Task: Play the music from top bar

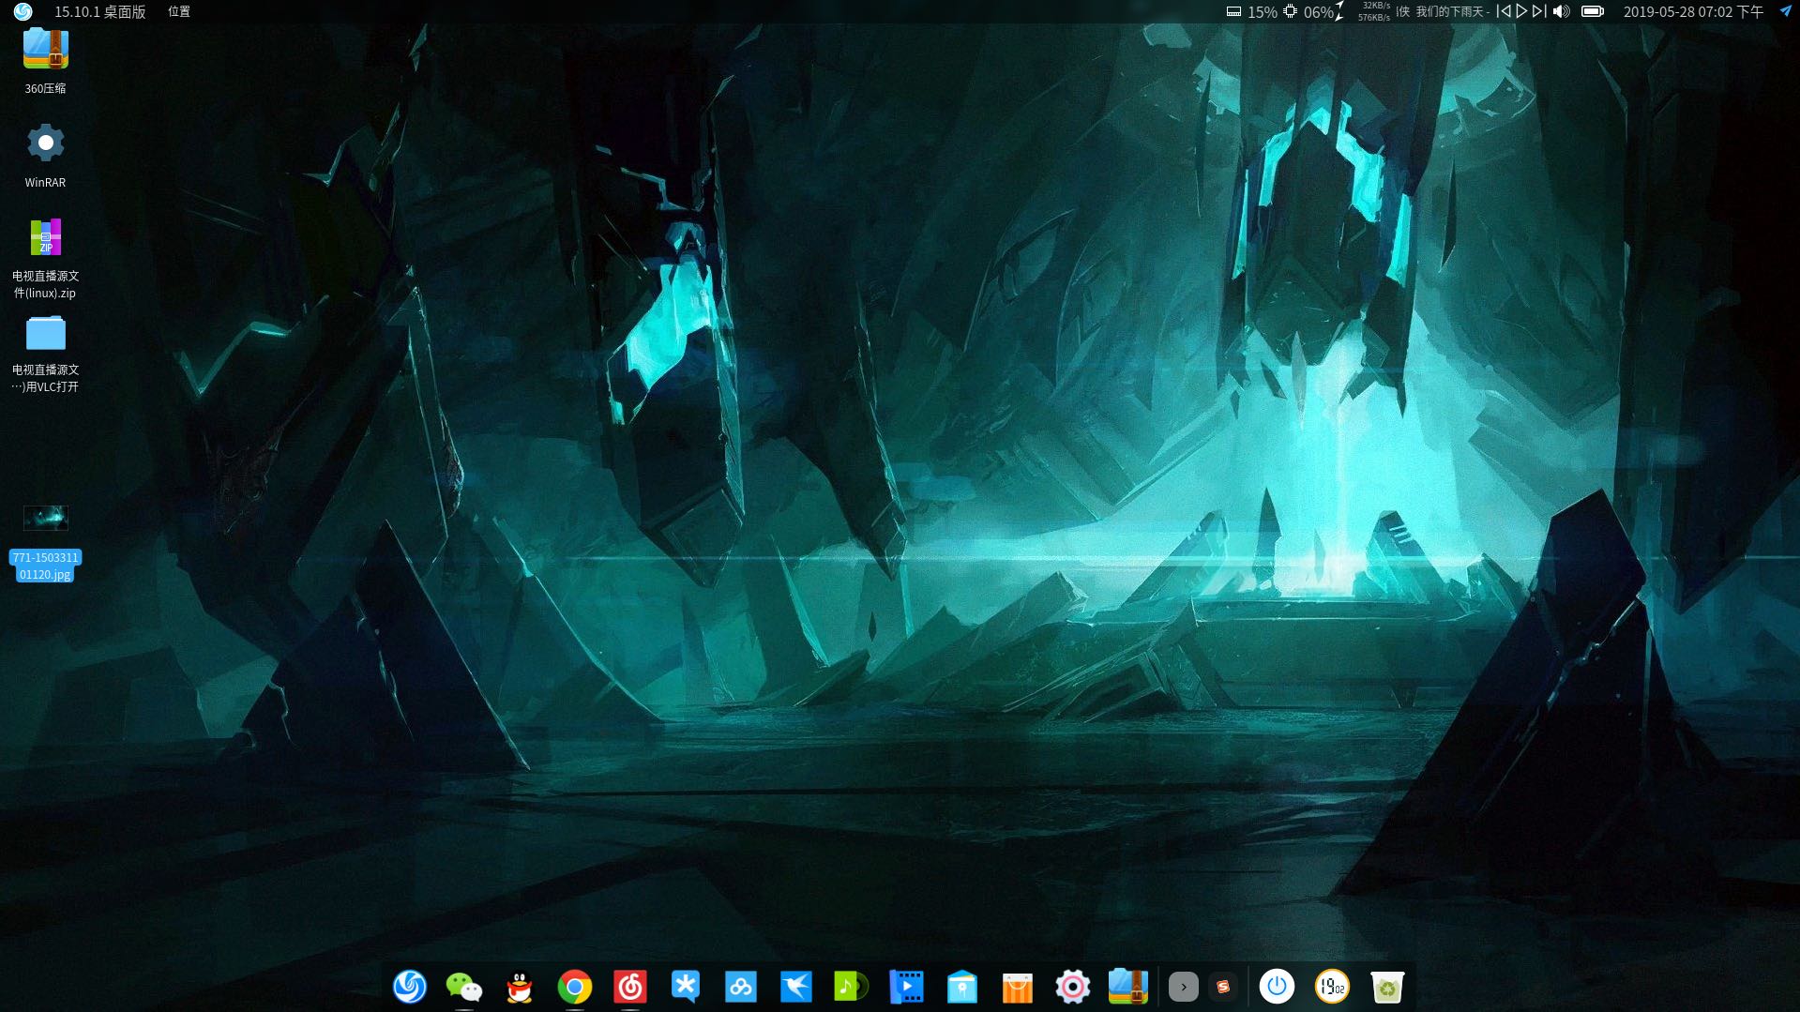Action: (1521, 11)
